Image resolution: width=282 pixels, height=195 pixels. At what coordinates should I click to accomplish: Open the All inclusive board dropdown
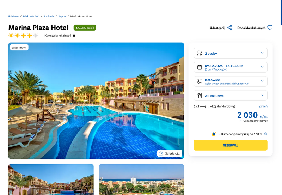click(x=231, y=95)
